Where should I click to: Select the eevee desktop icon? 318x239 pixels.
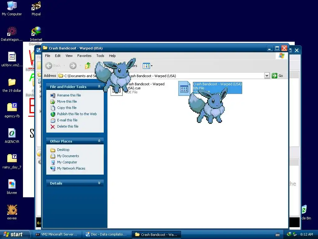[x=12, y=210]
